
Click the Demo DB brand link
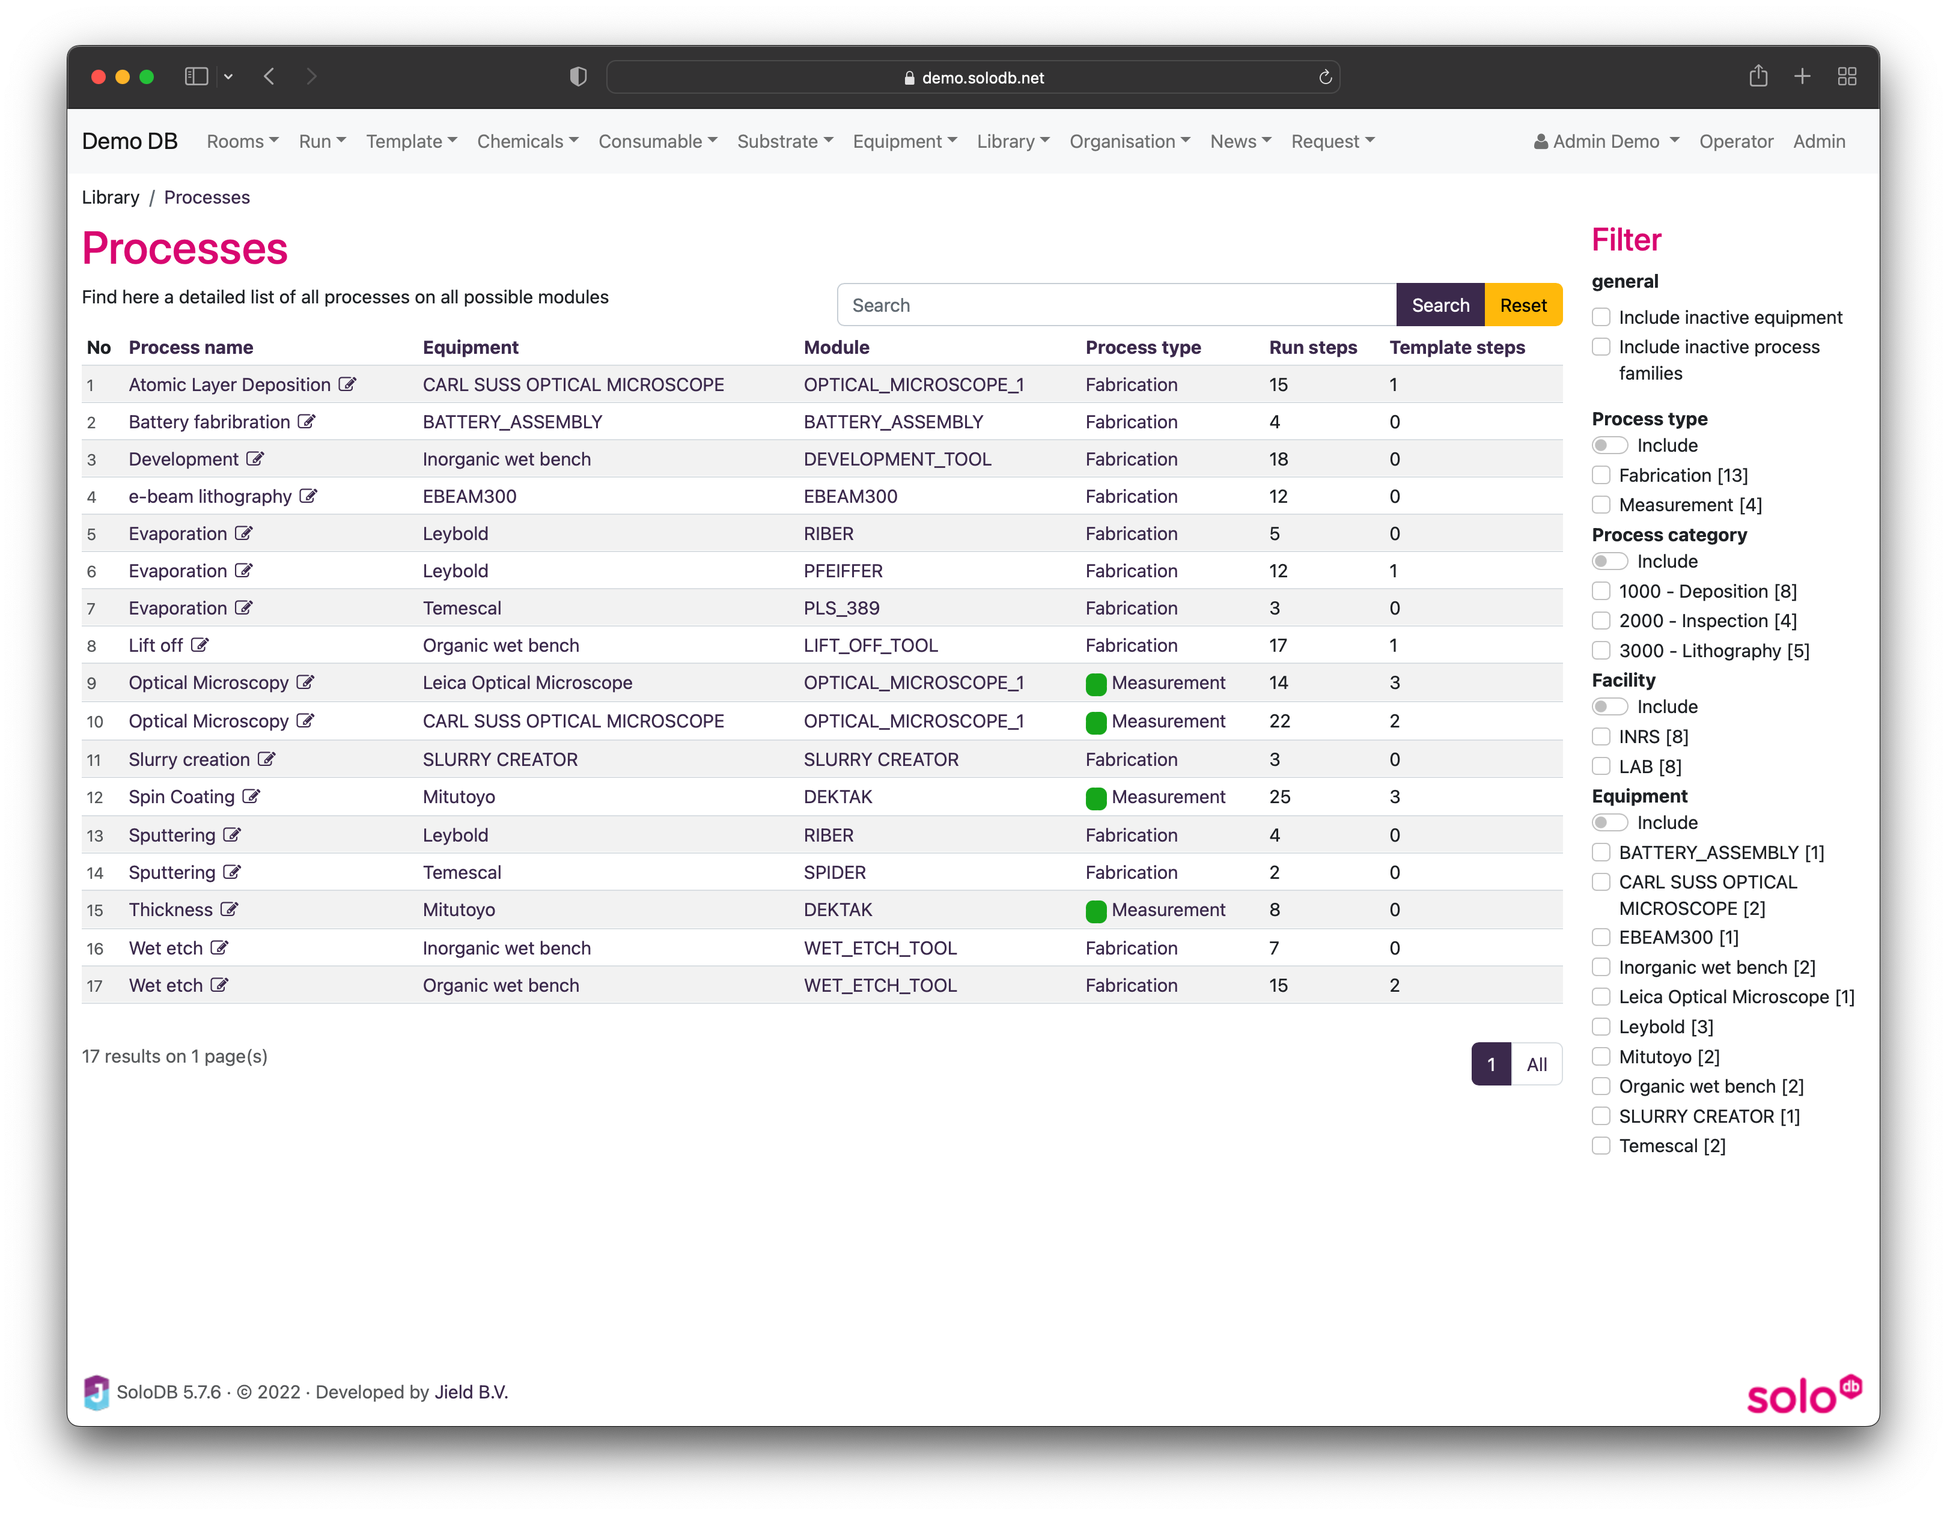[x=130, y=141]
